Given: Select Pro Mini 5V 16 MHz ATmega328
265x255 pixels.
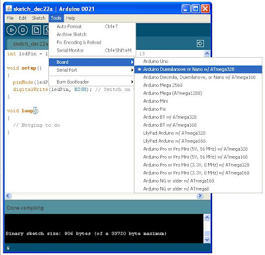Looking at the screenshot, I should tap(198, 149).
